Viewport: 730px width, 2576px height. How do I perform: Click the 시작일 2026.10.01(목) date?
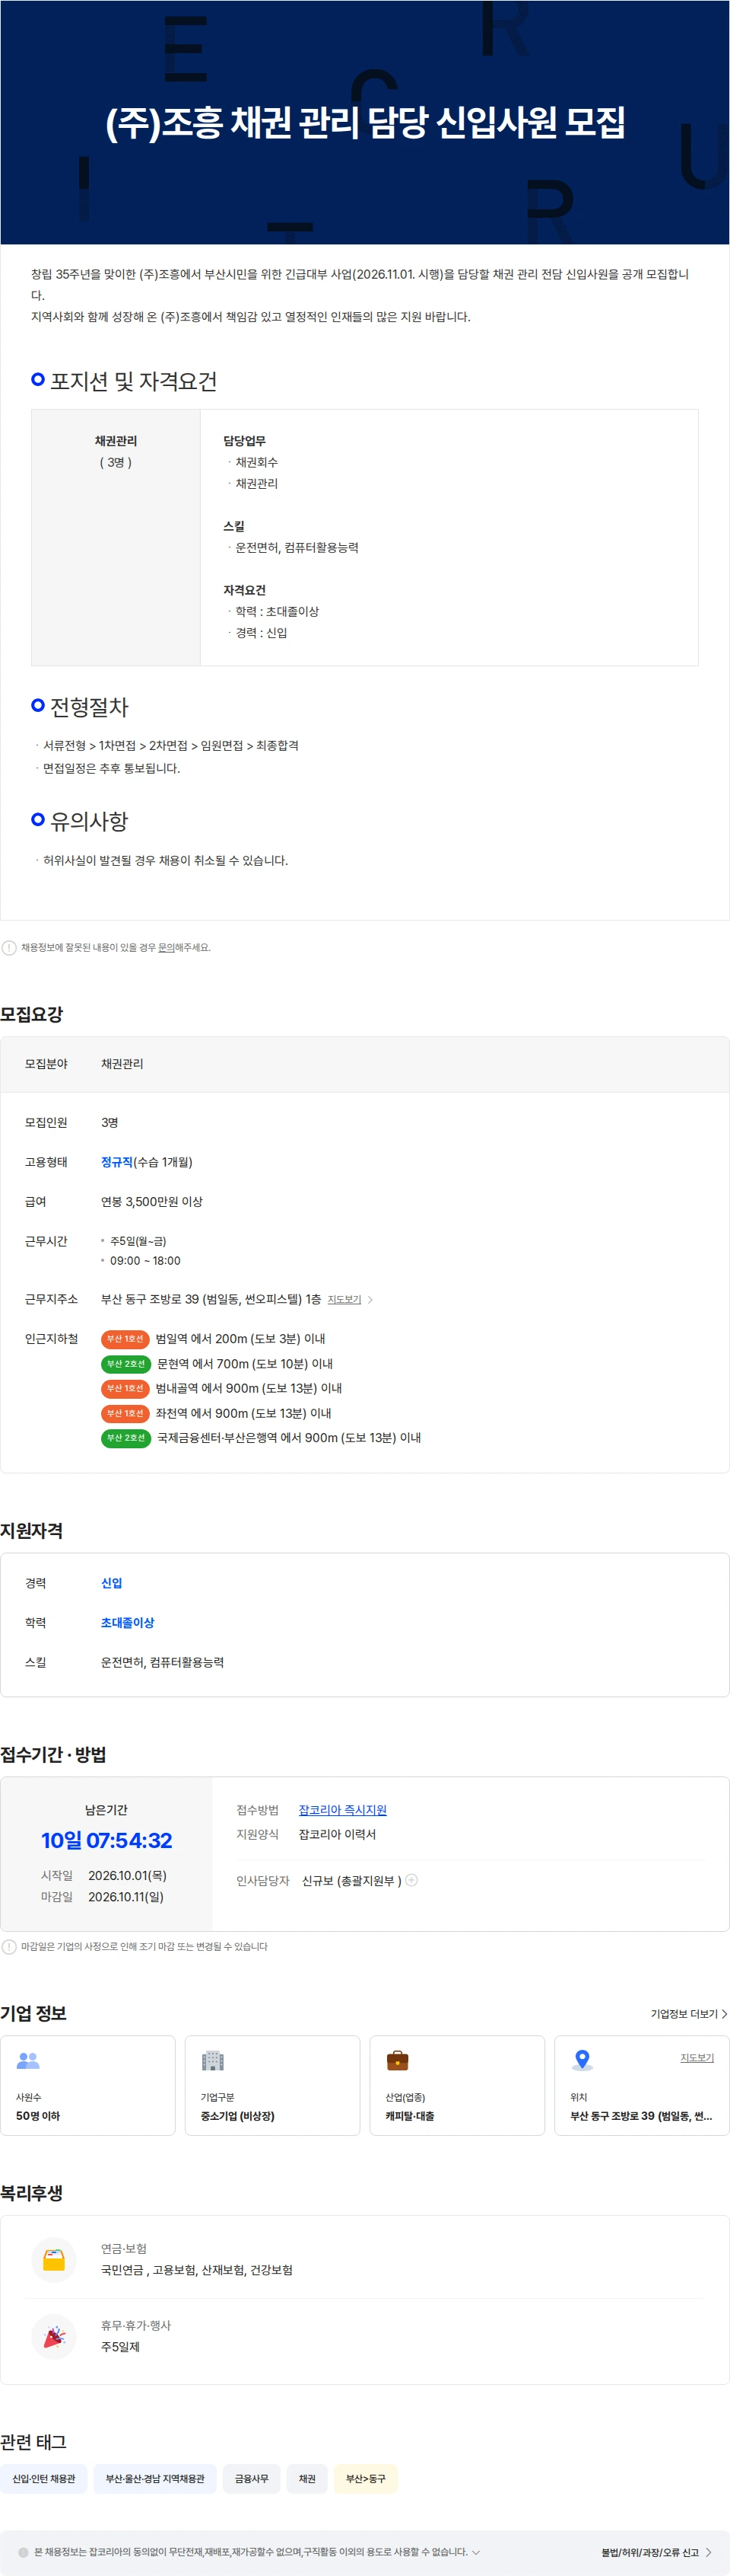[x=128, y=1875]
